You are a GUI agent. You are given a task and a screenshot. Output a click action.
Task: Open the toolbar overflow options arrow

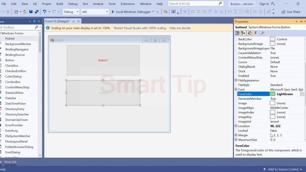pyautogui.click(x=273, y=11)
